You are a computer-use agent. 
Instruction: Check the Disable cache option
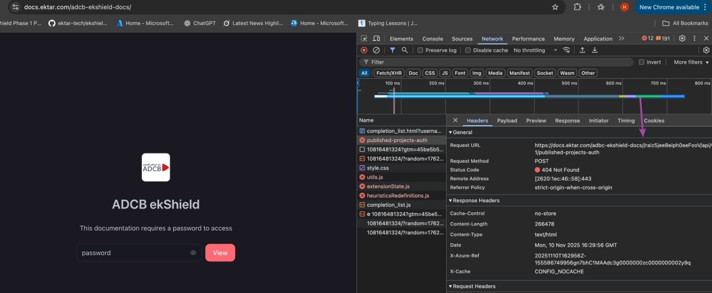(x=468, y=50)
